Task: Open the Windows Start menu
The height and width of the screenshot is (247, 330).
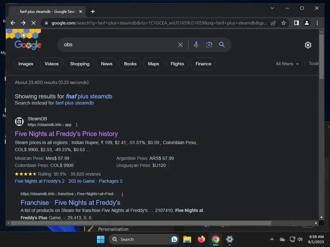Action: [101, 239]
